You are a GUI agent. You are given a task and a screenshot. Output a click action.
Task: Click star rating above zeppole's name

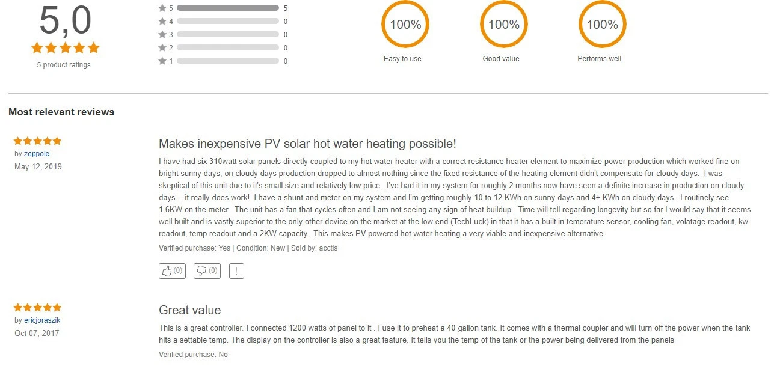(37, 141)
